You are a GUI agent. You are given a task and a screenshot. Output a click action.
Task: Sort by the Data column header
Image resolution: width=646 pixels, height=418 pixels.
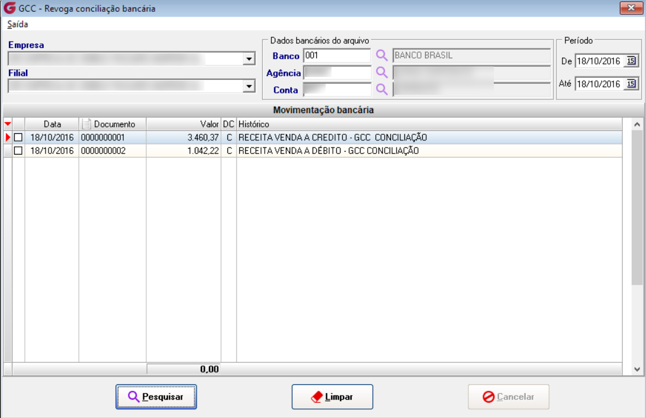tap(52, 124)
